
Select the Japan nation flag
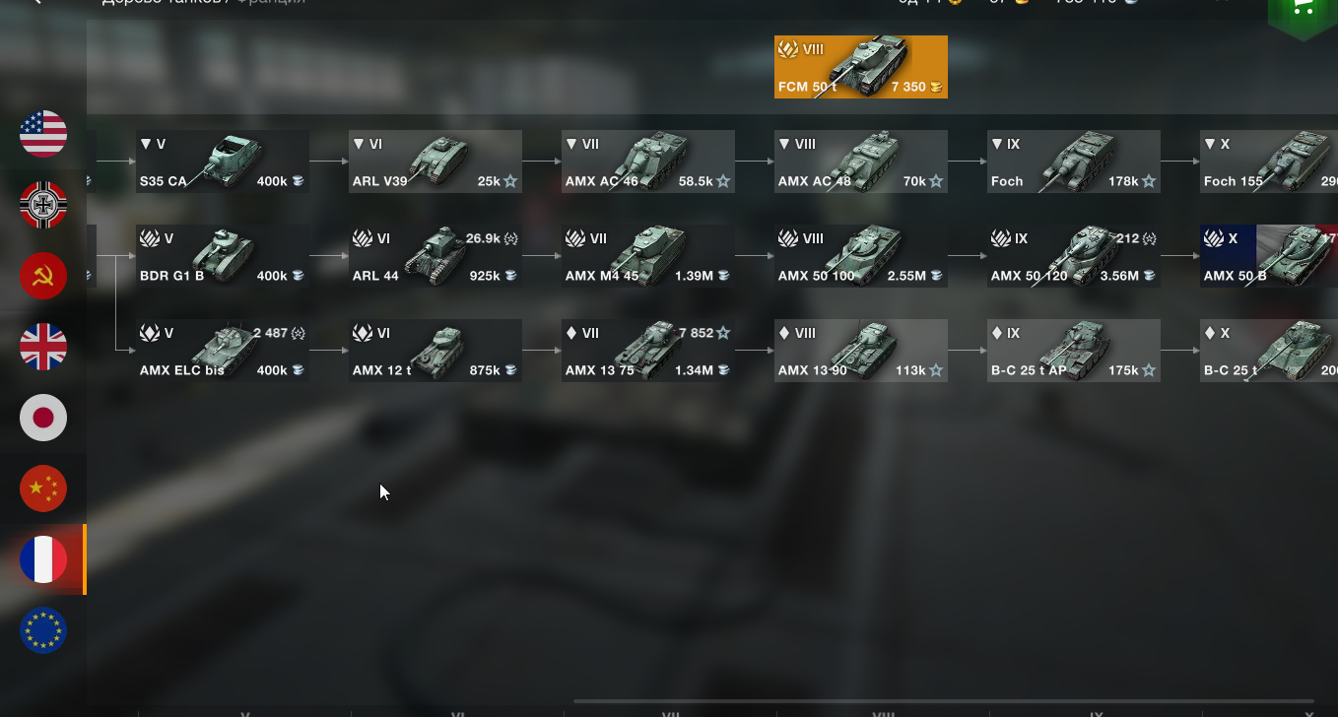(x=43, y=418)
